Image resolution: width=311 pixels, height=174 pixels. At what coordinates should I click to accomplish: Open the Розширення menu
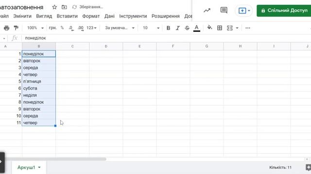[165, 16]
